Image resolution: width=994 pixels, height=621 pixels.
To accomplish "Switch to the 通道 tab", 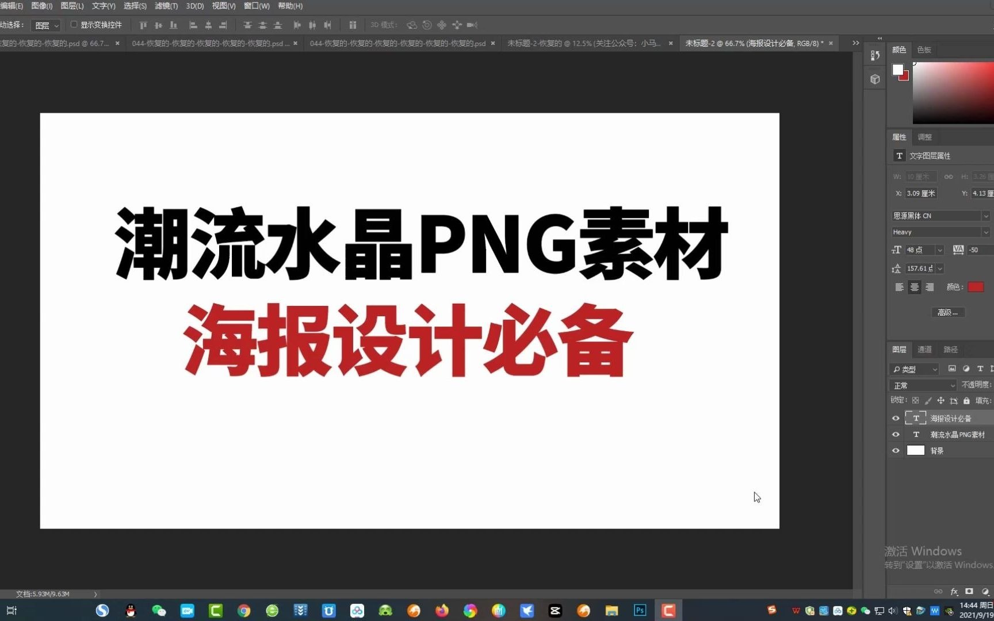I will [x=924, y=350].
